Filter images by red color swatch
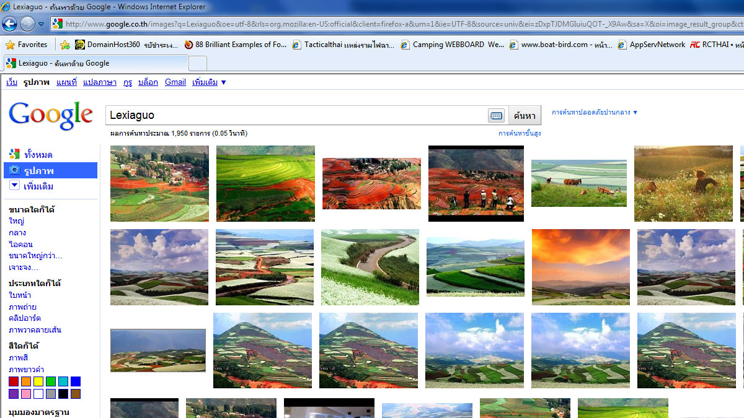Viewport: 744px width, 418px height. click(x=14, y=381)
